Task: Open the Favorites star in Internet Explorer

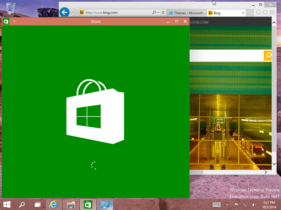Action: click(265, 12)
